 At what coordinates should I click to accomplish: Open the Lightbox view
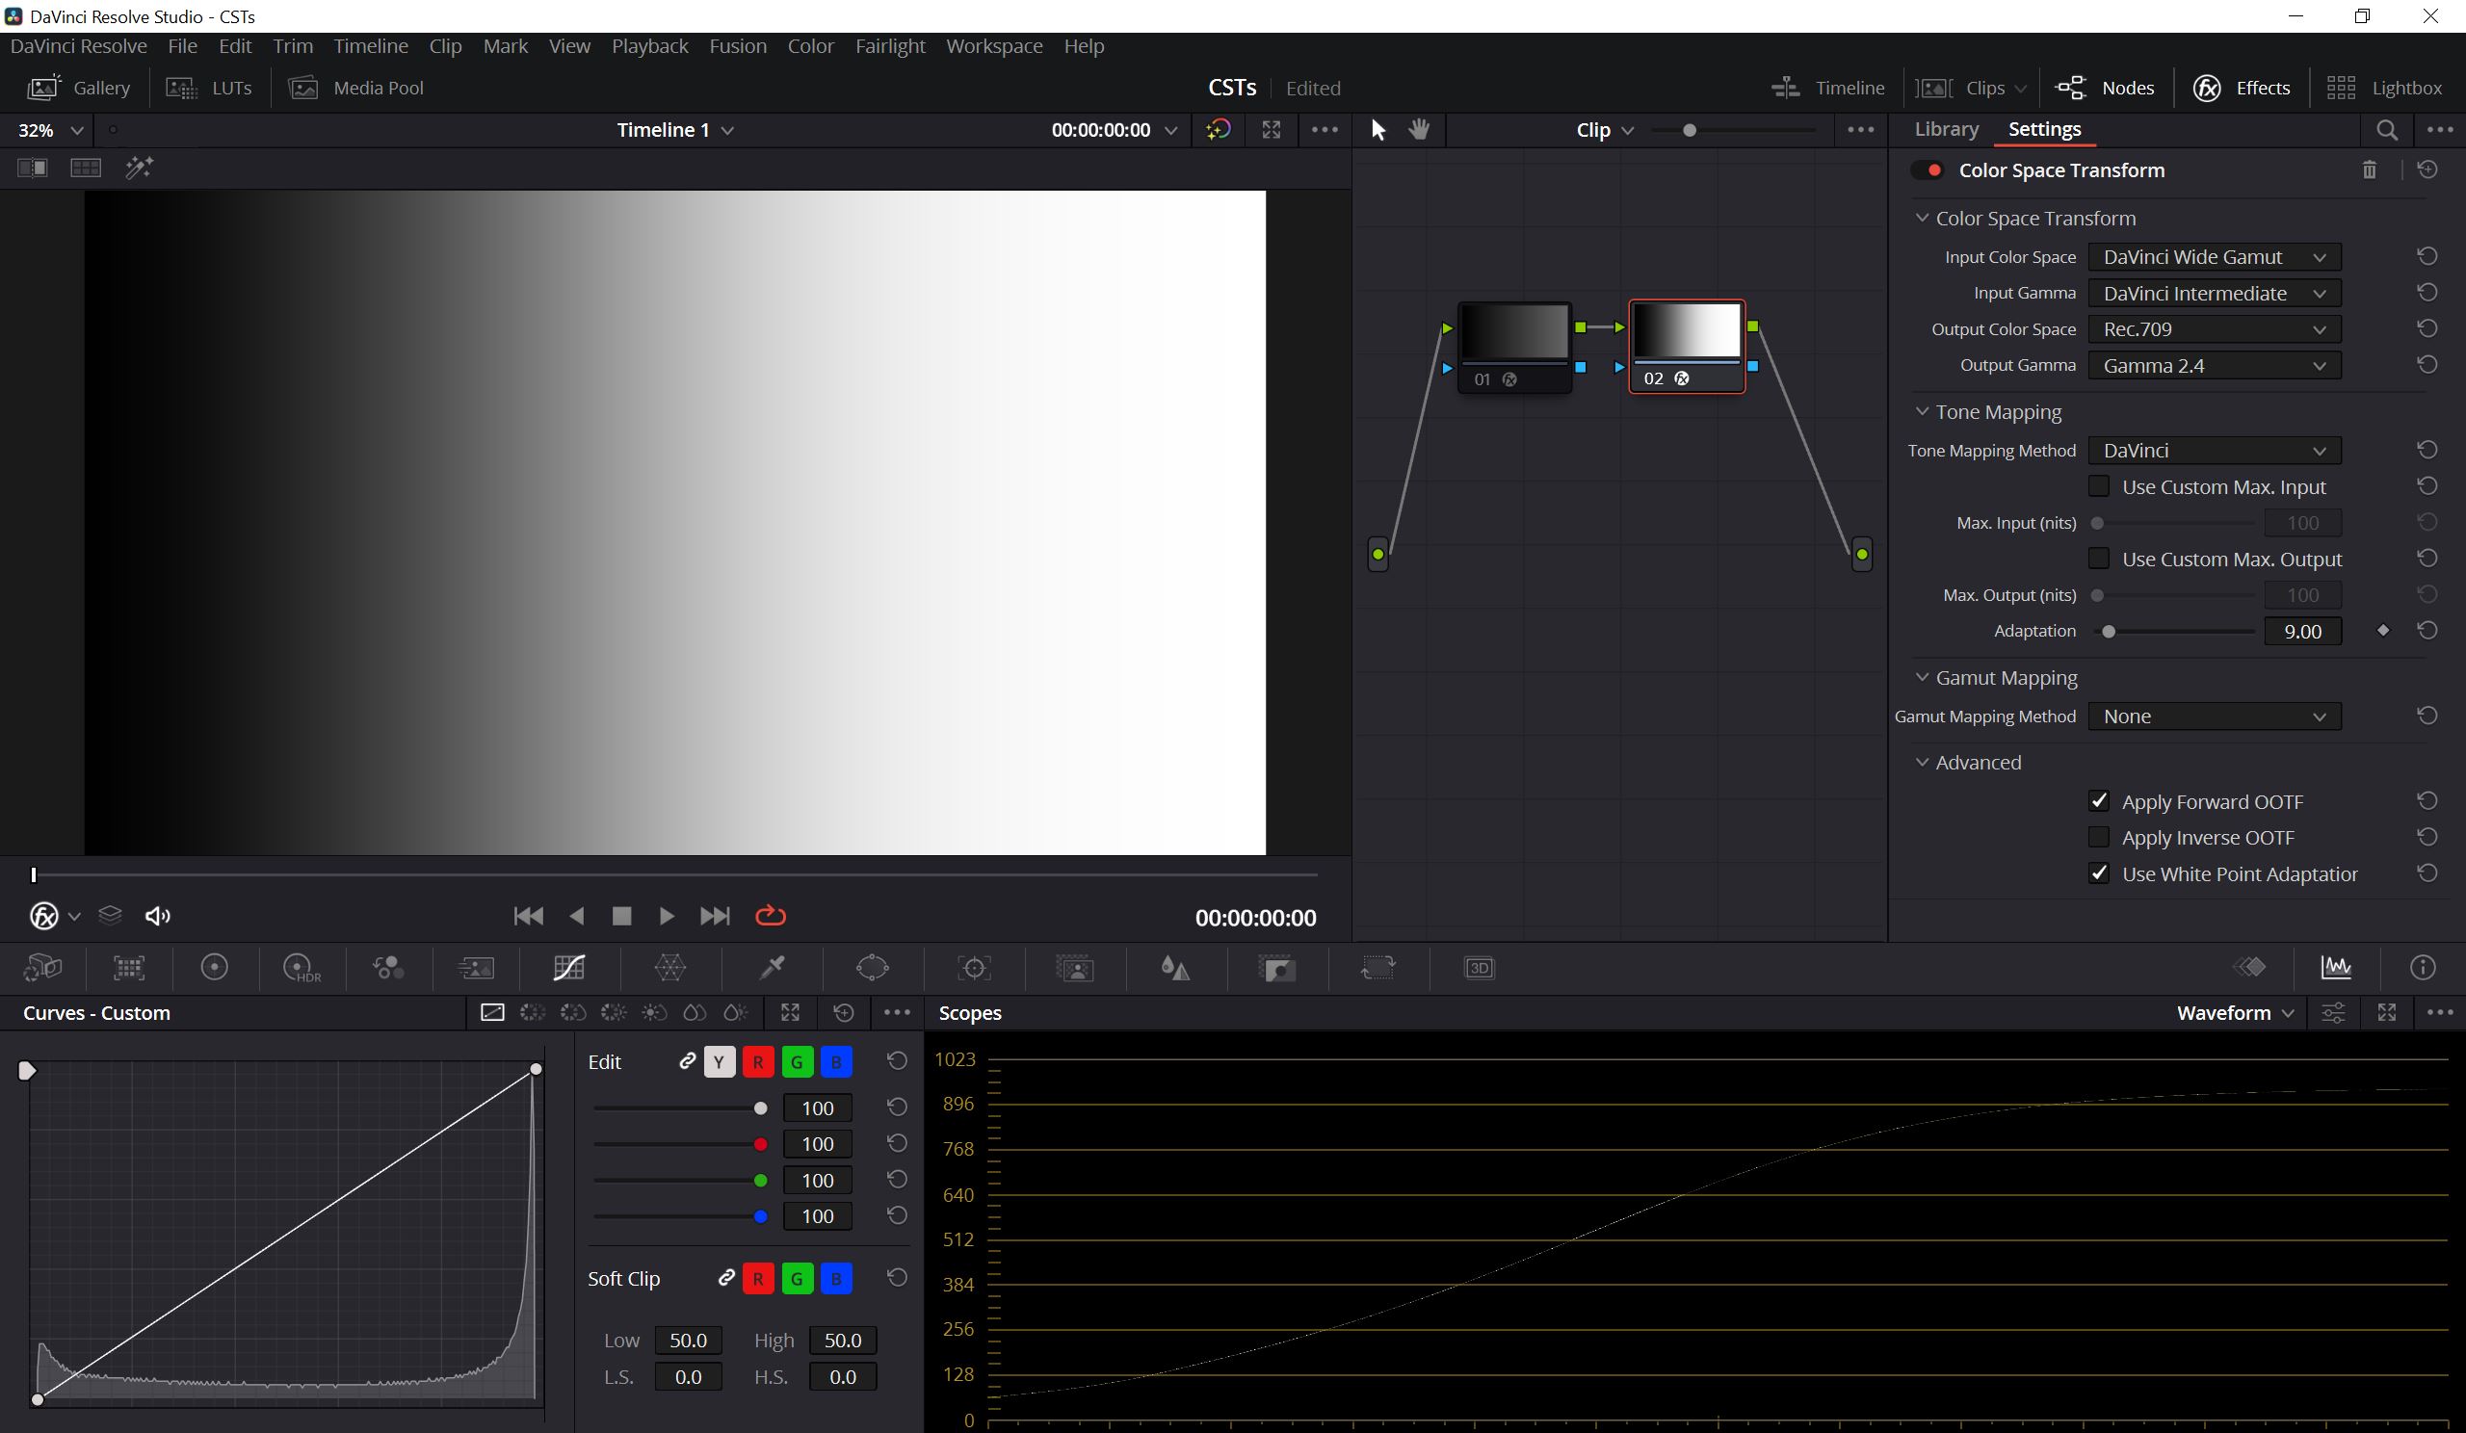(2384, 88)
